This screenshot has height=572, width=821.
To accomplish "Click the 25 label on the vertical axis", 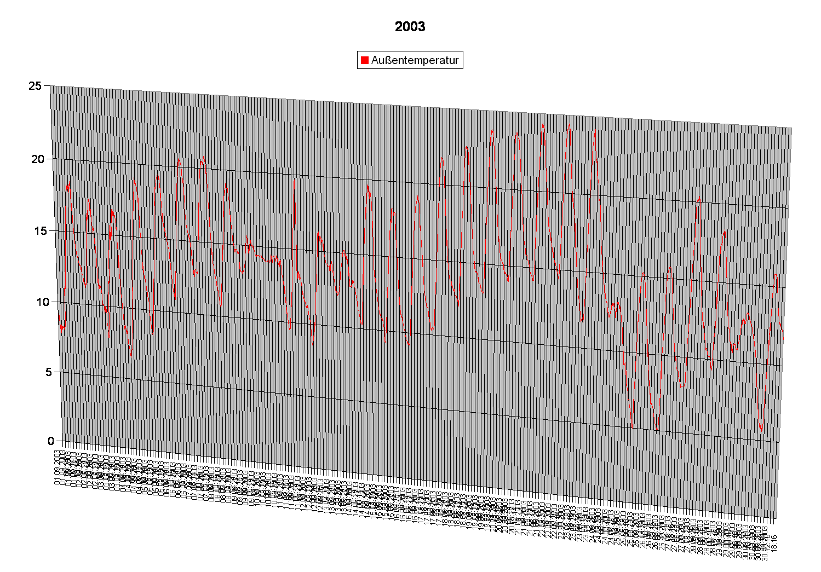I will tap(36, 86).
